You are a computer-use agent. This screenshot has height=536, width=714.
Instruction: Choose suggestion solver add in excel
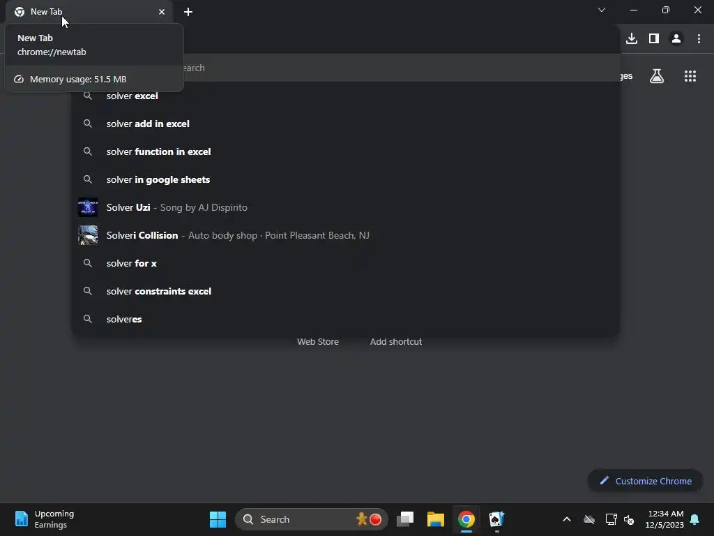[345, 124]
